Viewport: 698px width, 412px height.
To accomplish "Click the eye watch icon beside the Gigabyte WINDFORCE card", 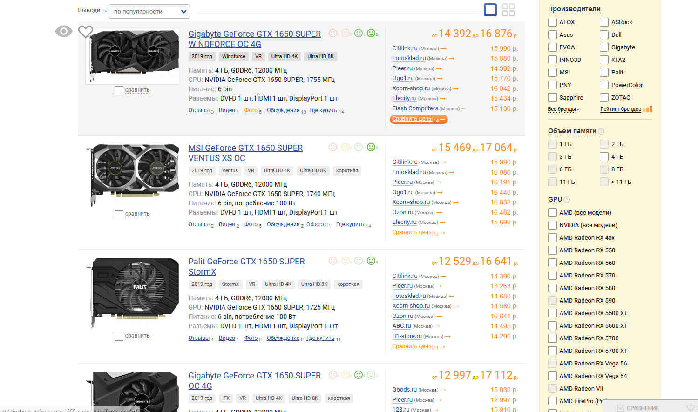I will [x=64, y=31].
